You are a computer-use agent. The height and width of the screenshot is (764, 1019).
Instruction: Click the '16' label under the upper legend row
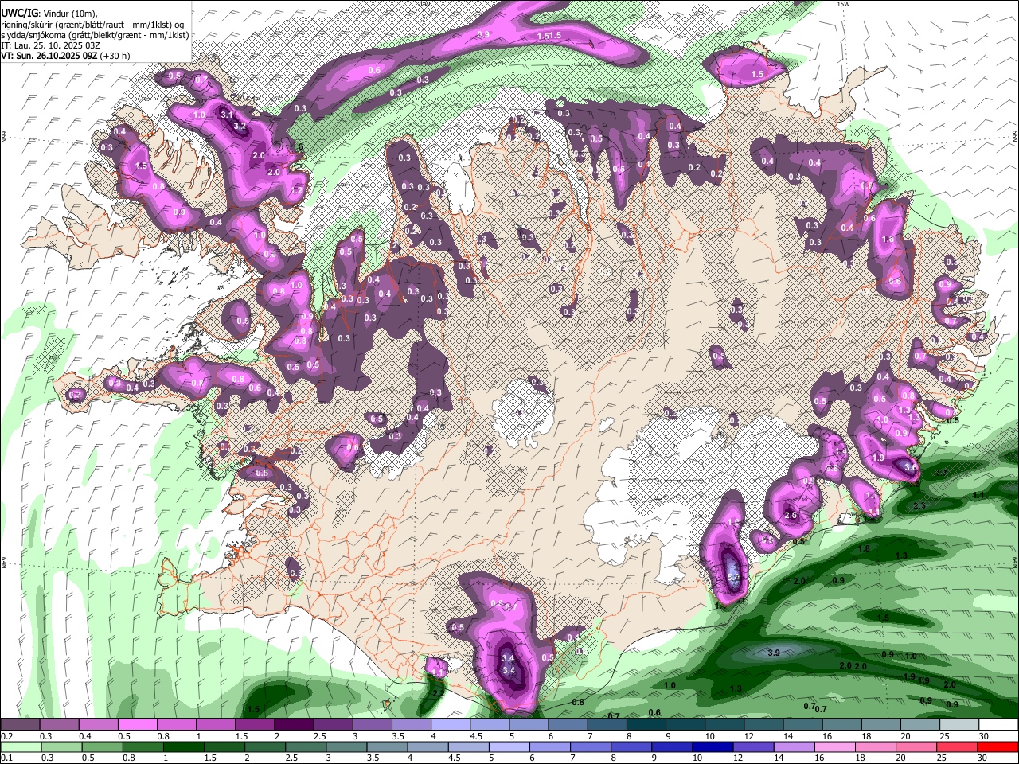click(x=829, y=736)
